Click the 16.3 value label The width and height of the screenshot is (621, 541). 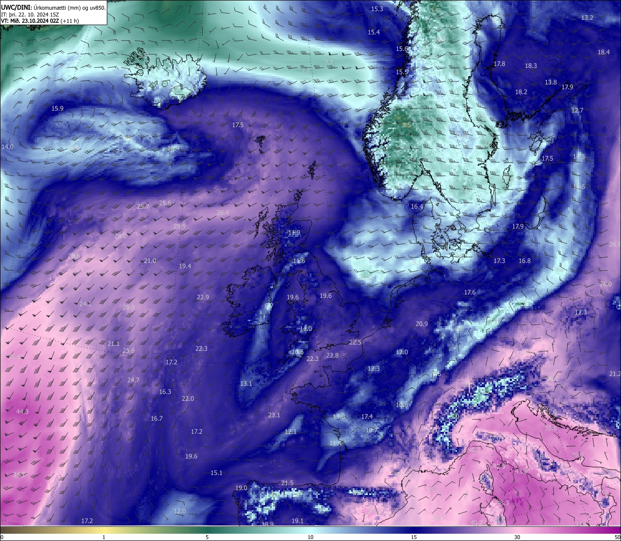[165, 392]
